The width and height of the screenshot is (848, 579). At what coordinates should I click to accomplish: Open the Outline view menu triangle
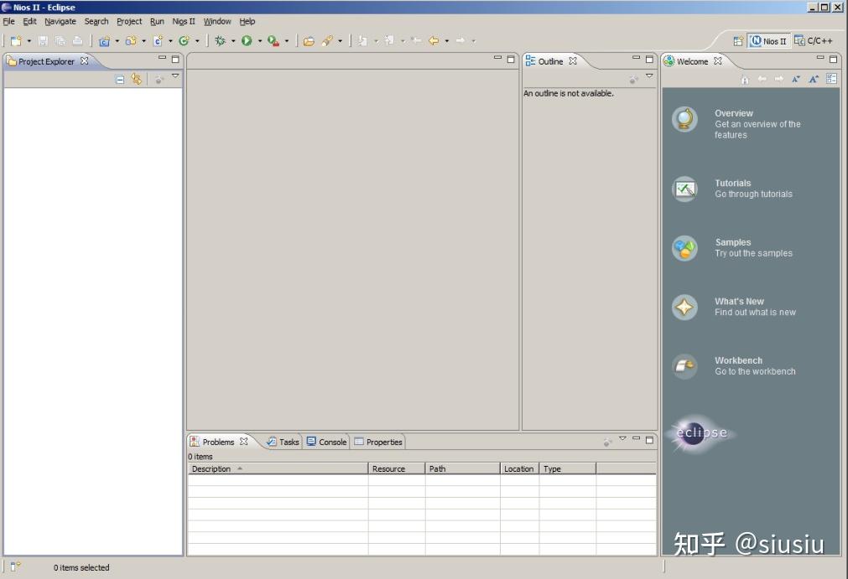pos(649,76)
